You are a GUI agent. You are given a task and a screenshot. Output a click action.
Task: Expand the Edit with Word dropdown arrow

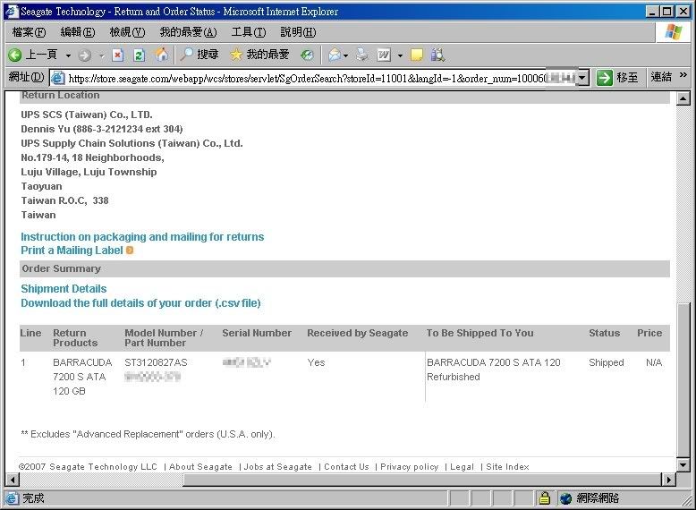tap(400, 55)
